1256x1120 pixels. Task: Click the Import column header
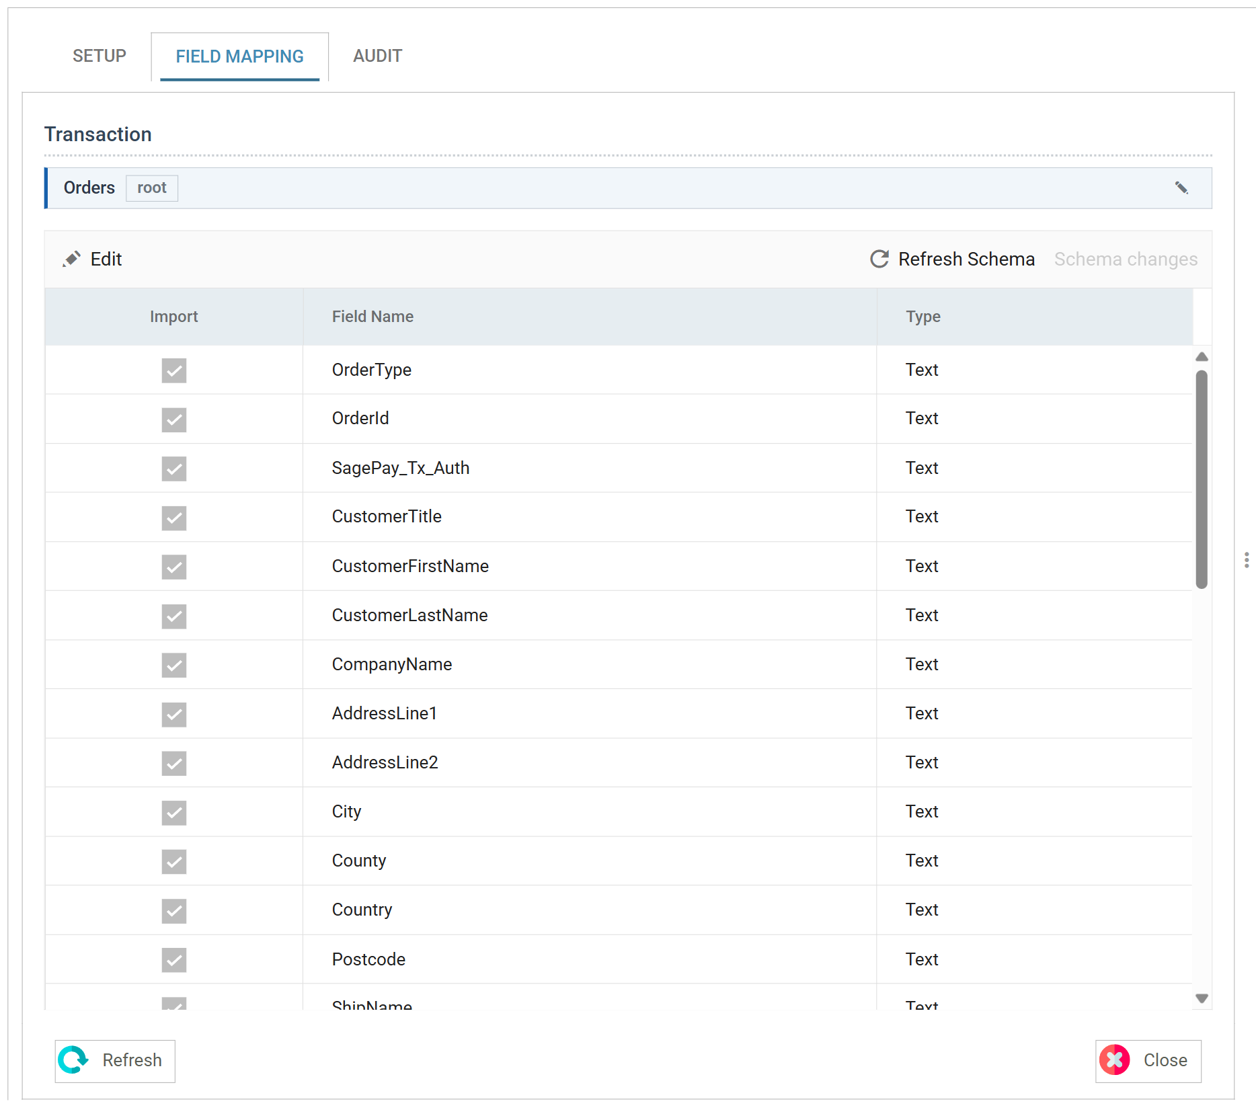point(174,317)
